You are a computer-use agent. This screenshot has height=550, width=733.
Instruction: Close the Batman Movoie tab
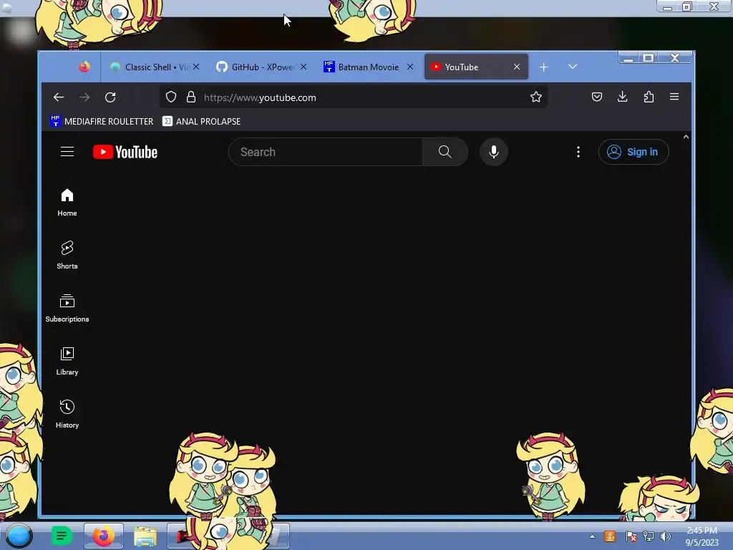coord(410,67)
